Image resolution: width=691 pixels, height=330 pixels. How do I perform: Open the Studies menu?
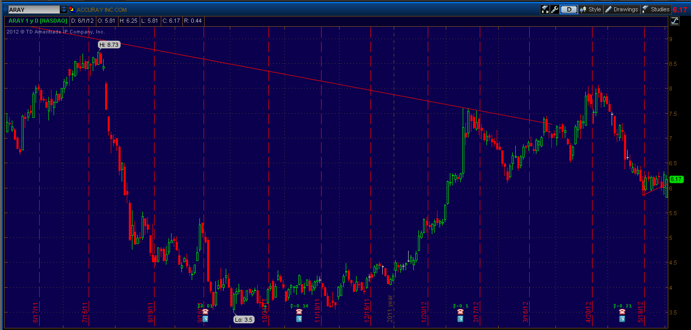tap(656, 9)
